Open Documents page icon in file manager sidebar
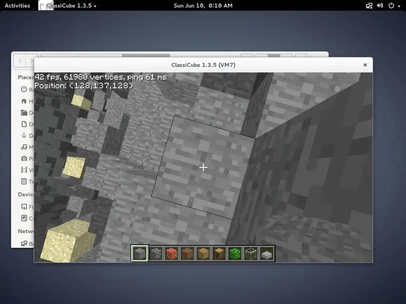 coord(24,124)
